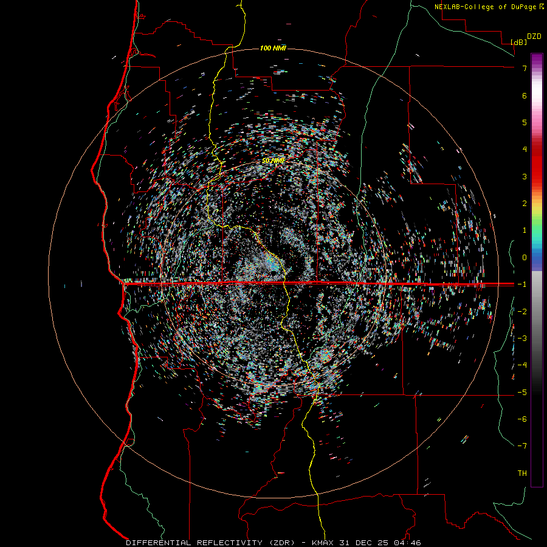Click the "2" scale value

coord(525,204)
